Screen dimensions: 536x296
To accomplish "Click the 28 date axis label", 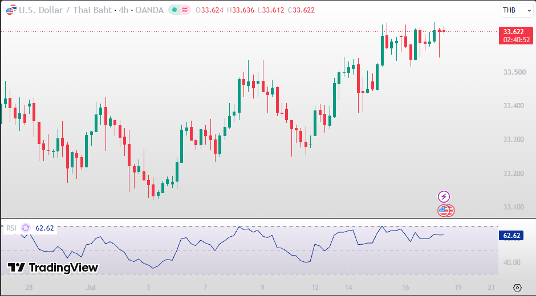I will tap(29, 287).
